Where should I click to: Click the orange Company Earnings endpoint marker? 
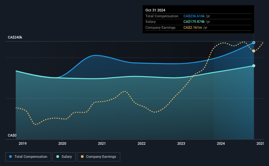tap(254, 51)
